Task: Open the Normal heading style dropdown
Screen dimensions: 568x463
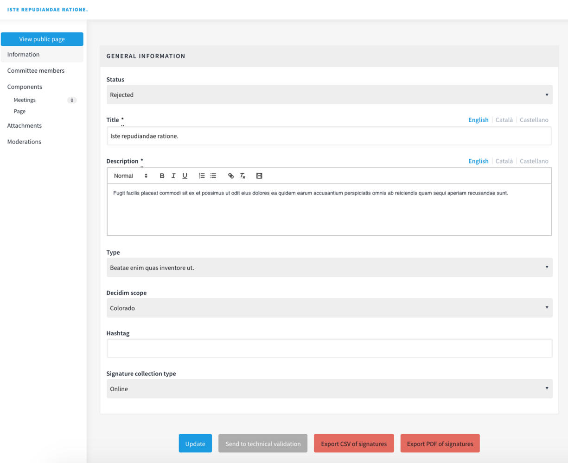Action: pyautogui.click(x=131, y=176)
